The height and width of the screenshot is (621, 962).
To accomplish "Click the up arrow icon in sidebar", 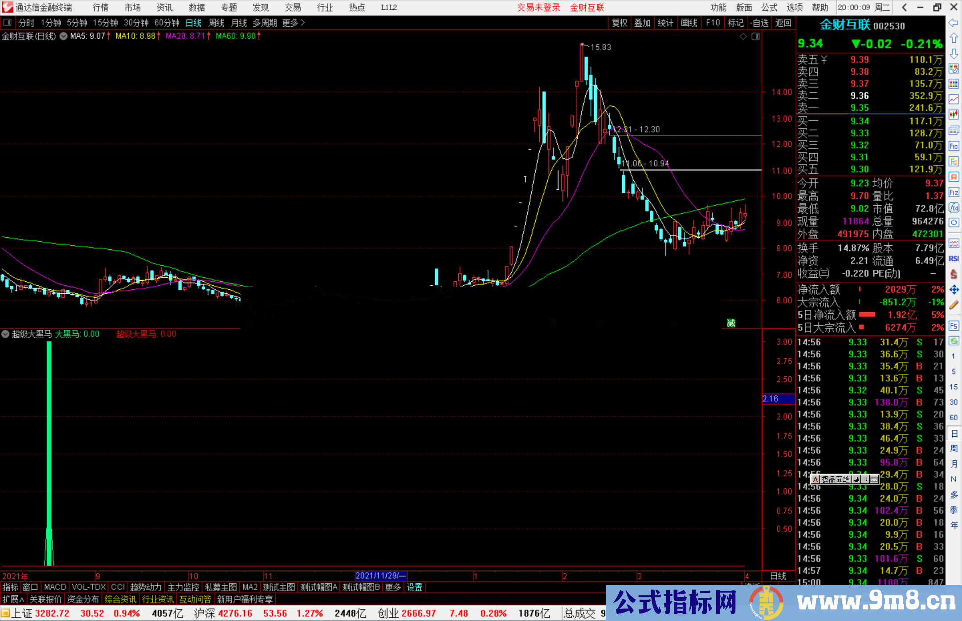I will click(x=954, y=38).
